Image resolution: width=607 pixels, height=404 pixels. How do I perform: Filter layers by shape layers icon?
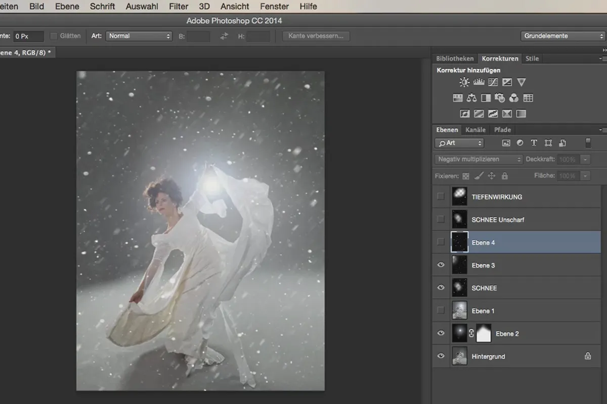[548, 143]
